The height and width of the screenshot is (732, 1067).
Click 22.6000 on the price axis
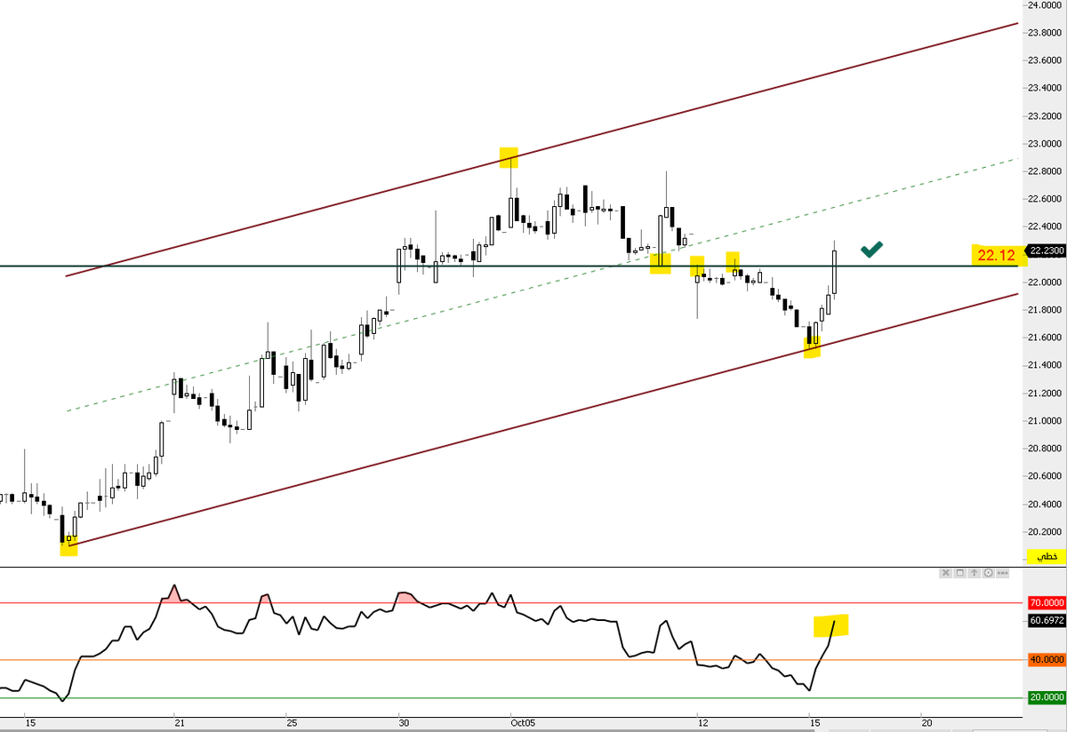coord(1046,199)
